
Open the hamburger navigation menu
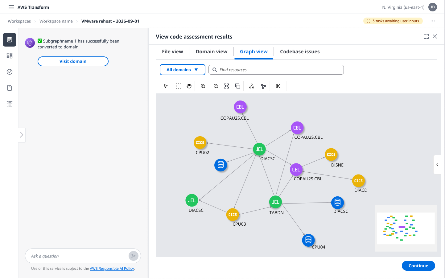[x=11, y=7]
